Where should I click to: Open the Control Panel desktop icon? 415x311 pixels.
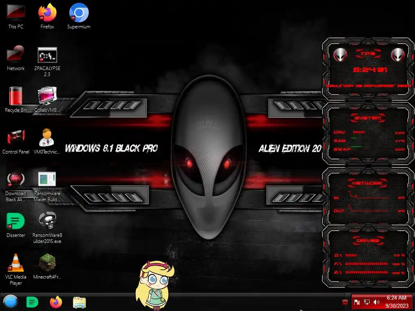[16, 141]
